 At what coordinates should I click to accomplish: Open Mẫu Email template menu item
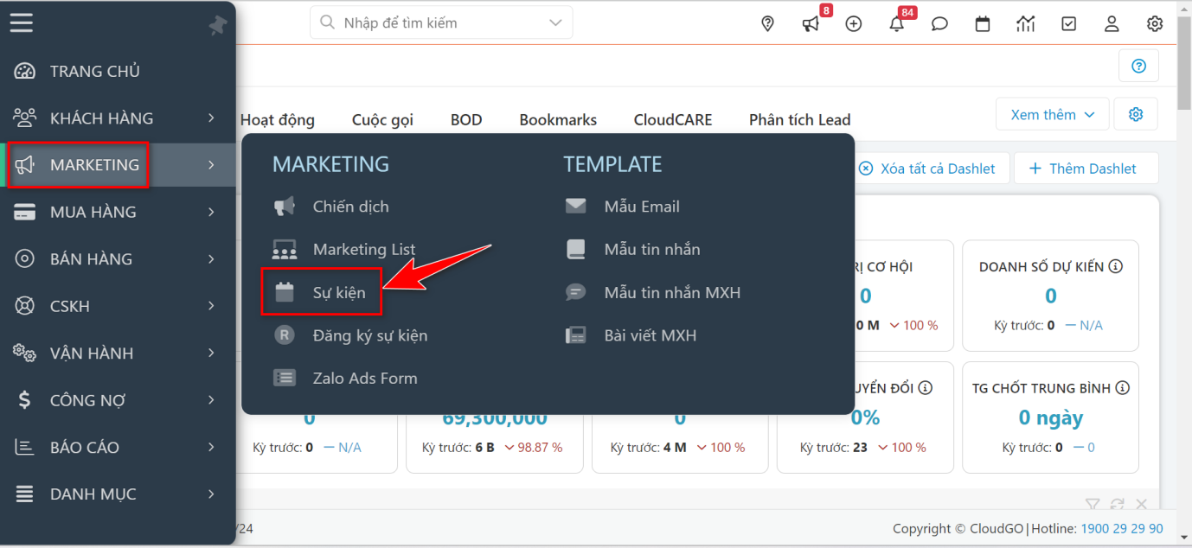(641, 207)
